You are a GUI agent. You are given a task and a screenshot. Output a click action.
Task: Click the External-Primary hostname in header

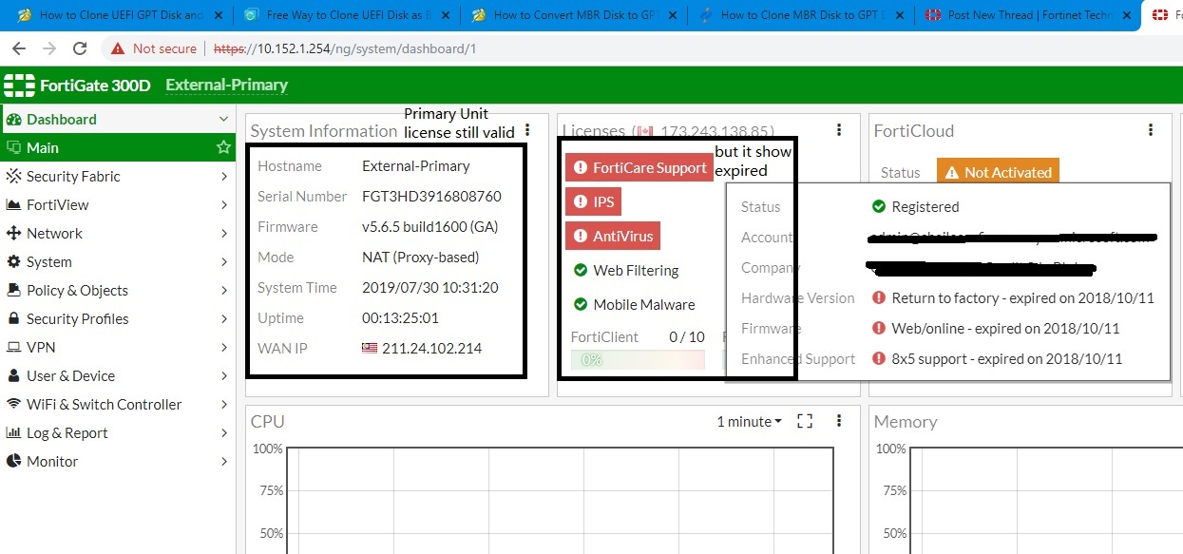pyautogui.click(x=226, y=85)
